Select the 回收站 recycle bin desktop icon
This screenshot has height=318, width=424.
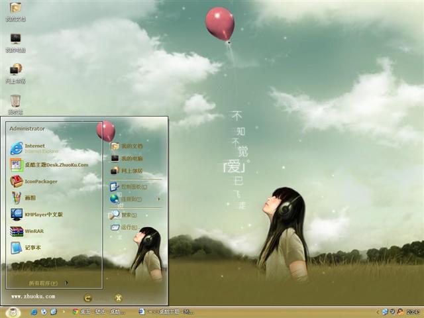point(16,105)
